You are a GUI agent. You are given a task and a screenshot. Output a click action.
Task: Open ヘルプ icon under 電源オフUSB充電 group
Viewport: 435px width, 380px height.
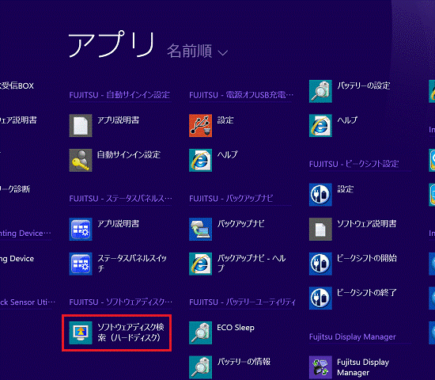200,160
